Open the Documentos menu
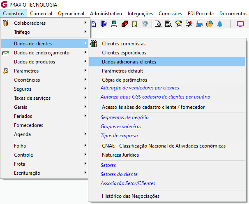Image resolution: width=249 pixels, height=204 pixels. tap(233, 14)
